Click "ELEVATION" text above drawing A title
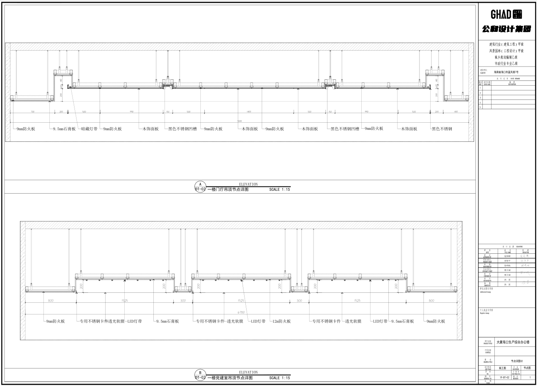The height and width of the screenshot is (386, 537). point(248,184)
